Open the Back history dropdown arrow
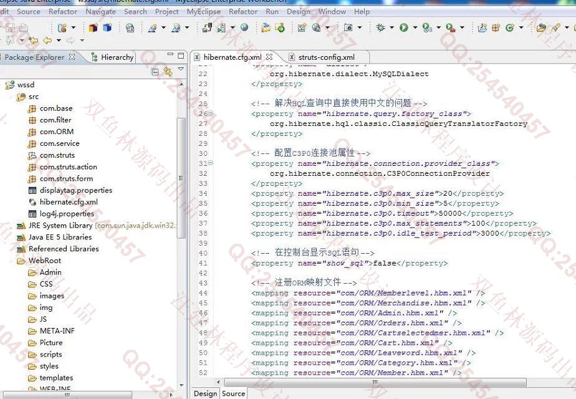This screenshot has width=576, height=399. point(59,40)
